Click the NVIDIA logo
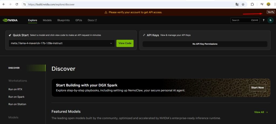Image resolution: width=276 pixels, height=124 pixels. point(10,20)
